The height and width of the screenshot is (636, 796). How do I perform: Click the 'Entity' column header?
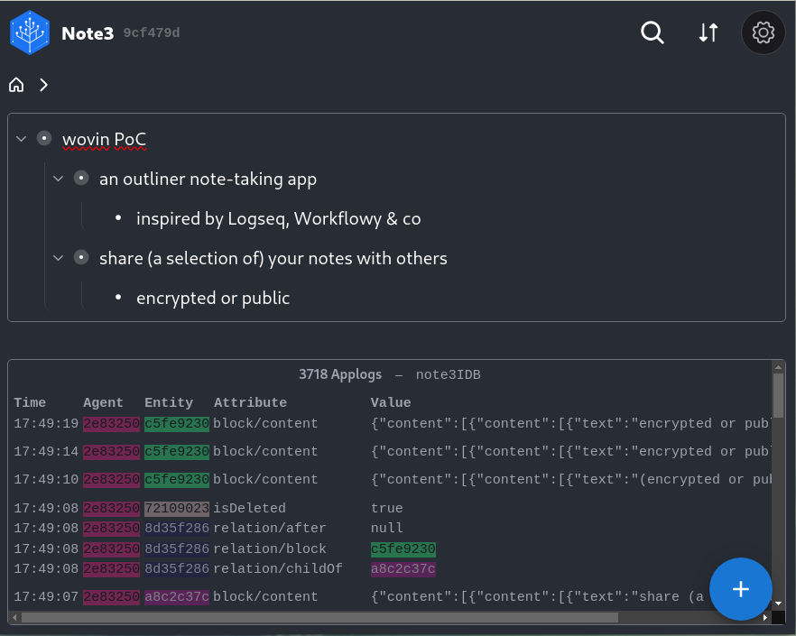click(169, 402)
